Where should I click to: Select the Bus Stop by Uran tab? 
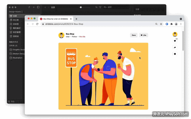(x=56, y=19)
